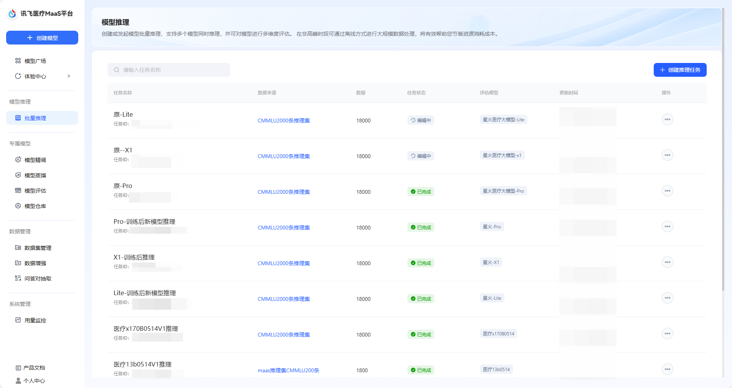Open more actions for 医疗x170B0514V1推理 row
The image size is (732, 388).
(x=668, y=334)
